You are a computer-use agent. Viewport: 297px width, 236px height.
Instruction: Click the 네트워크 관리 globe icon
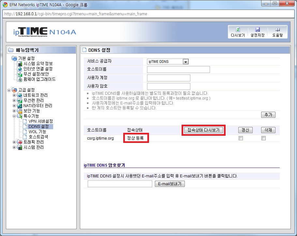pyautogui.click(x=20, y=95)
